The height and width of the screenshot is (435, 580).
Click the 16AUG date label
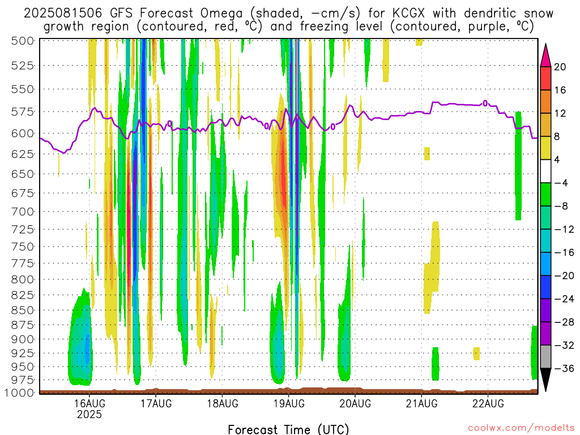pos(89,403)
